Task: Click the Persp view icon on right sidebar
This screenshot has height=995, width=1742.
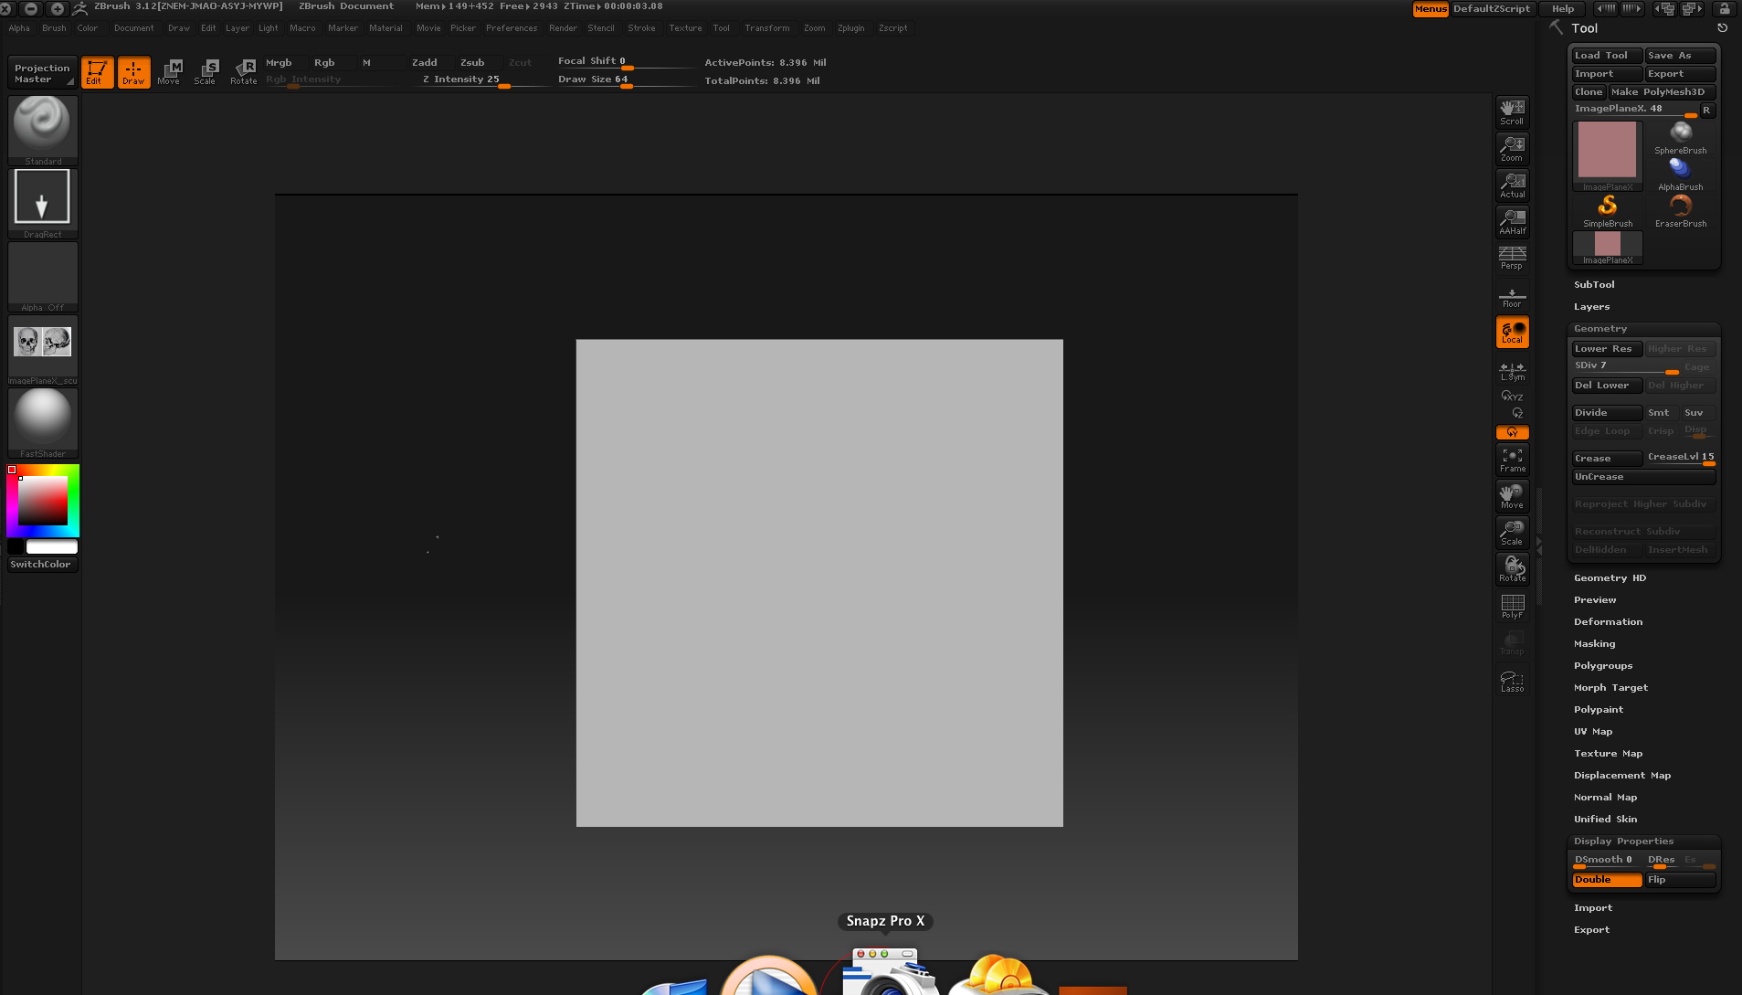Action: (x=1513, y=258)
